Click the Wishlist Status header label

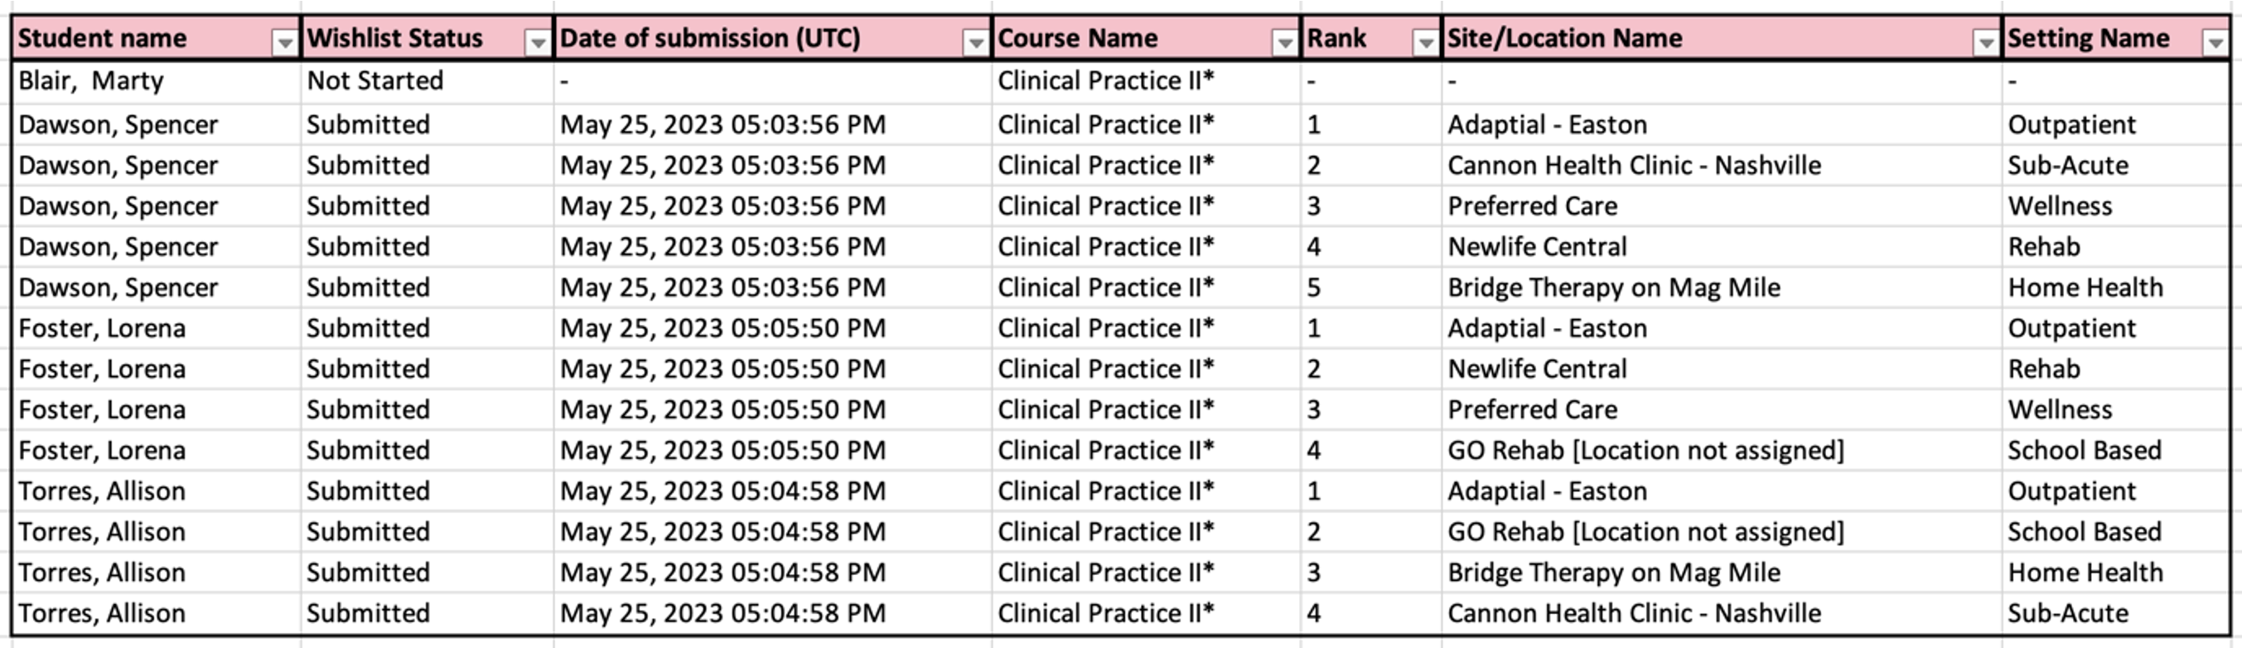[x=394, y=38]
